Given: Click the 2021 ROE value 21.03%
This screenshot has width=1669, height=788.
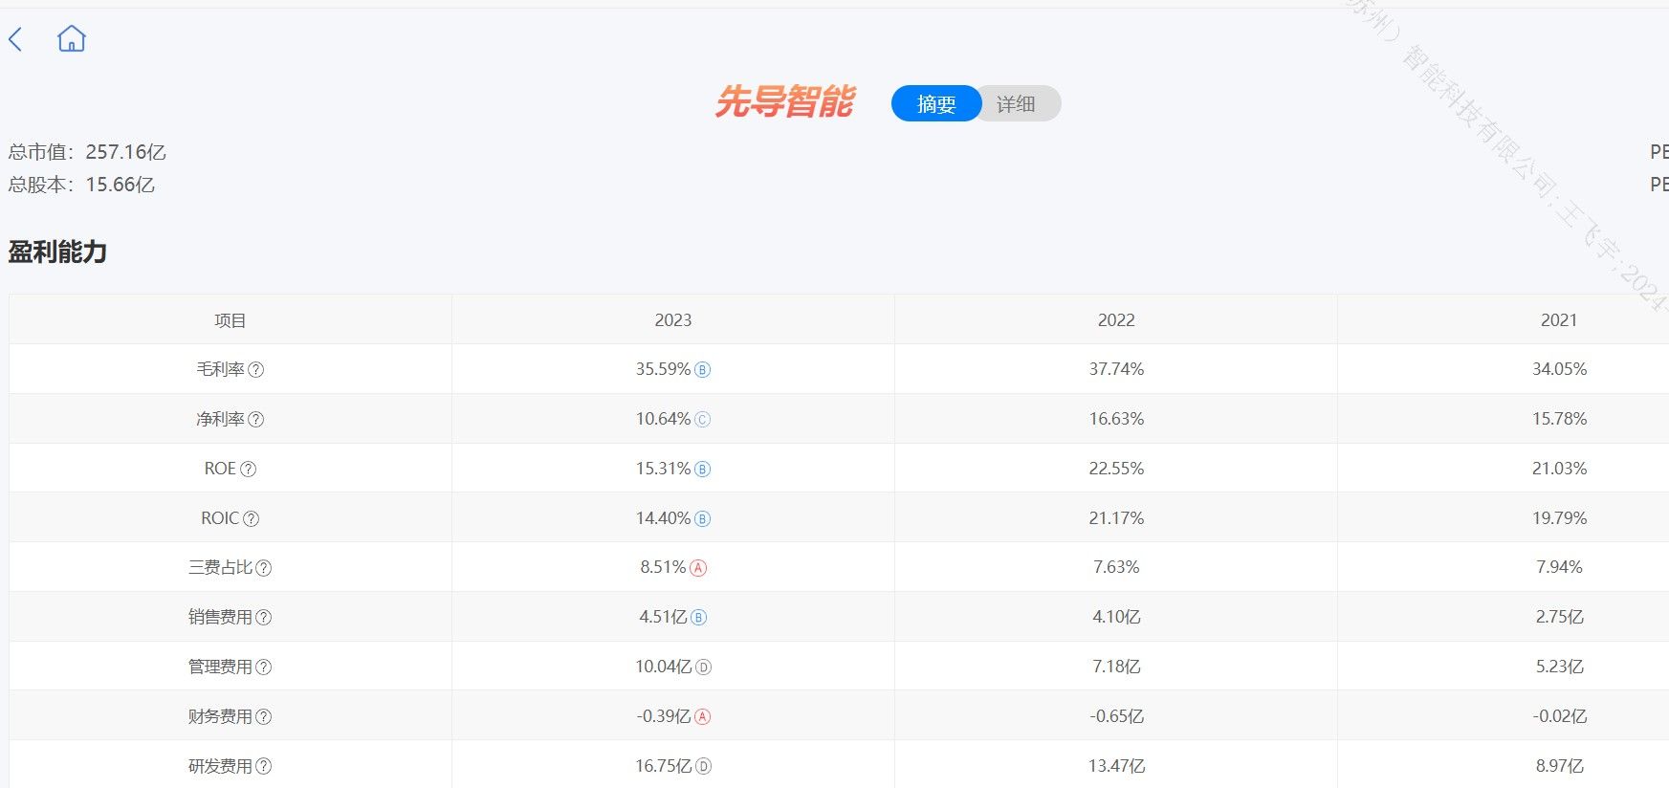Looking at the screenshot, I should pos(1559,469).
